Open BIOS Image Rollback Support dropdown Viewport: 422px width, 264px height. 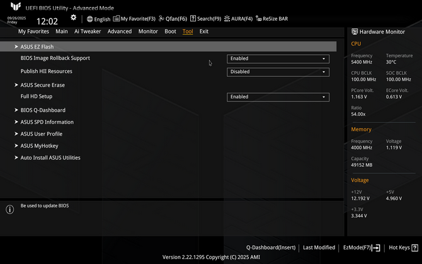(x=278, y=59)
